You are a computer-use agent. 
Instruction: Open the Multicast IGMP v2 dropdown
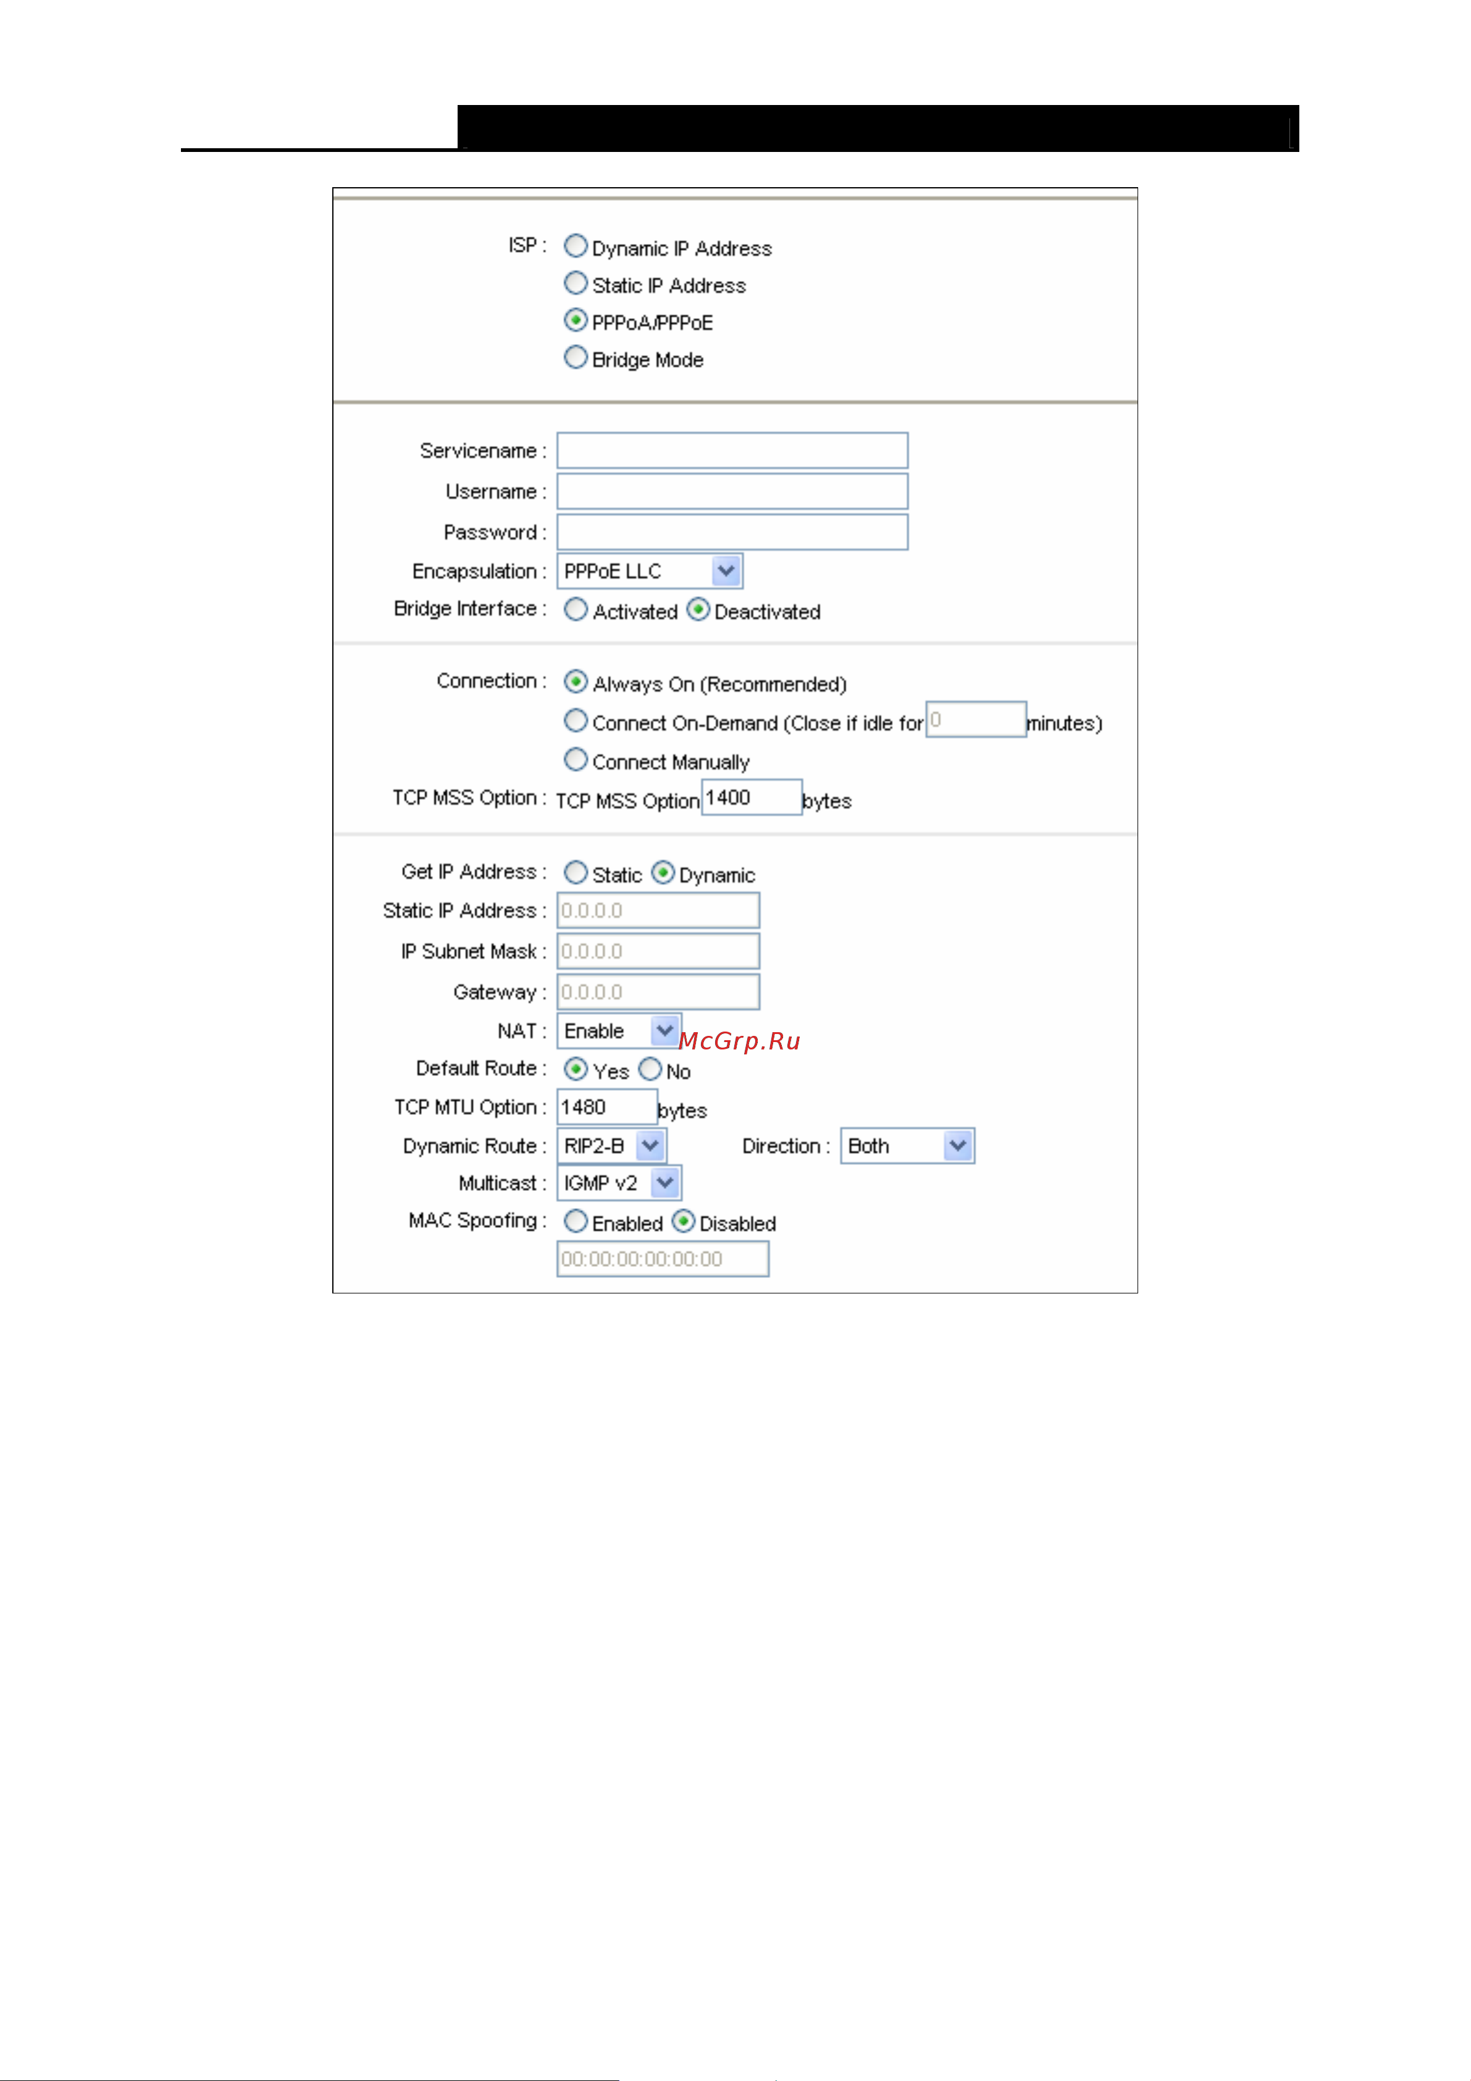(619, 1183)
